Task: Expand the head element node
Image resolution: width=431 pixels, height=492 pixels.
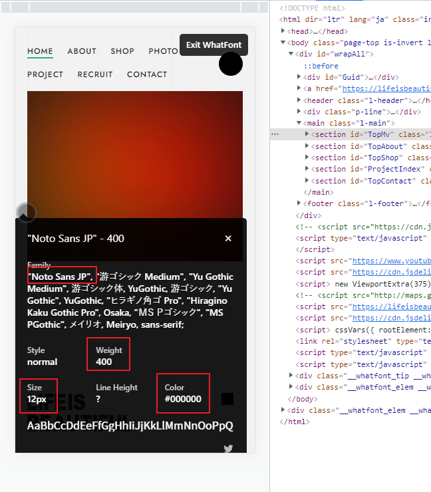Action: (x=283, y=31)
